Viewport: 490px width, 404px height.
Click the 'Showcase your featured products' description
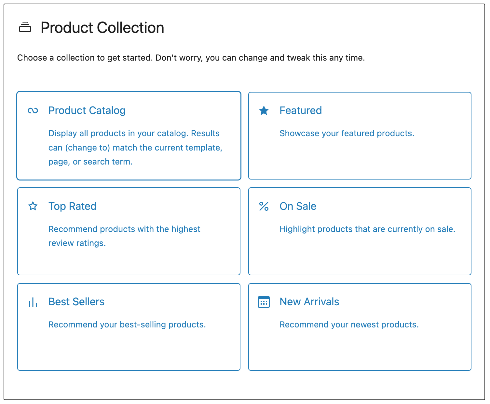click(x=347, y=133)
